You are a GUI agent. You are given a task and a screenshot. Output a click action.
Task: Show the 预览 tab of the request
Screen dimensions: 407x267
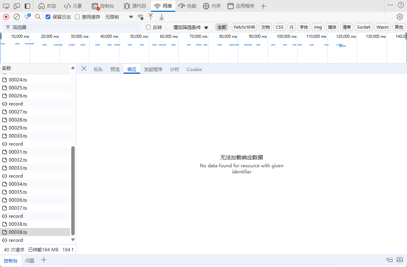(115, 69)
